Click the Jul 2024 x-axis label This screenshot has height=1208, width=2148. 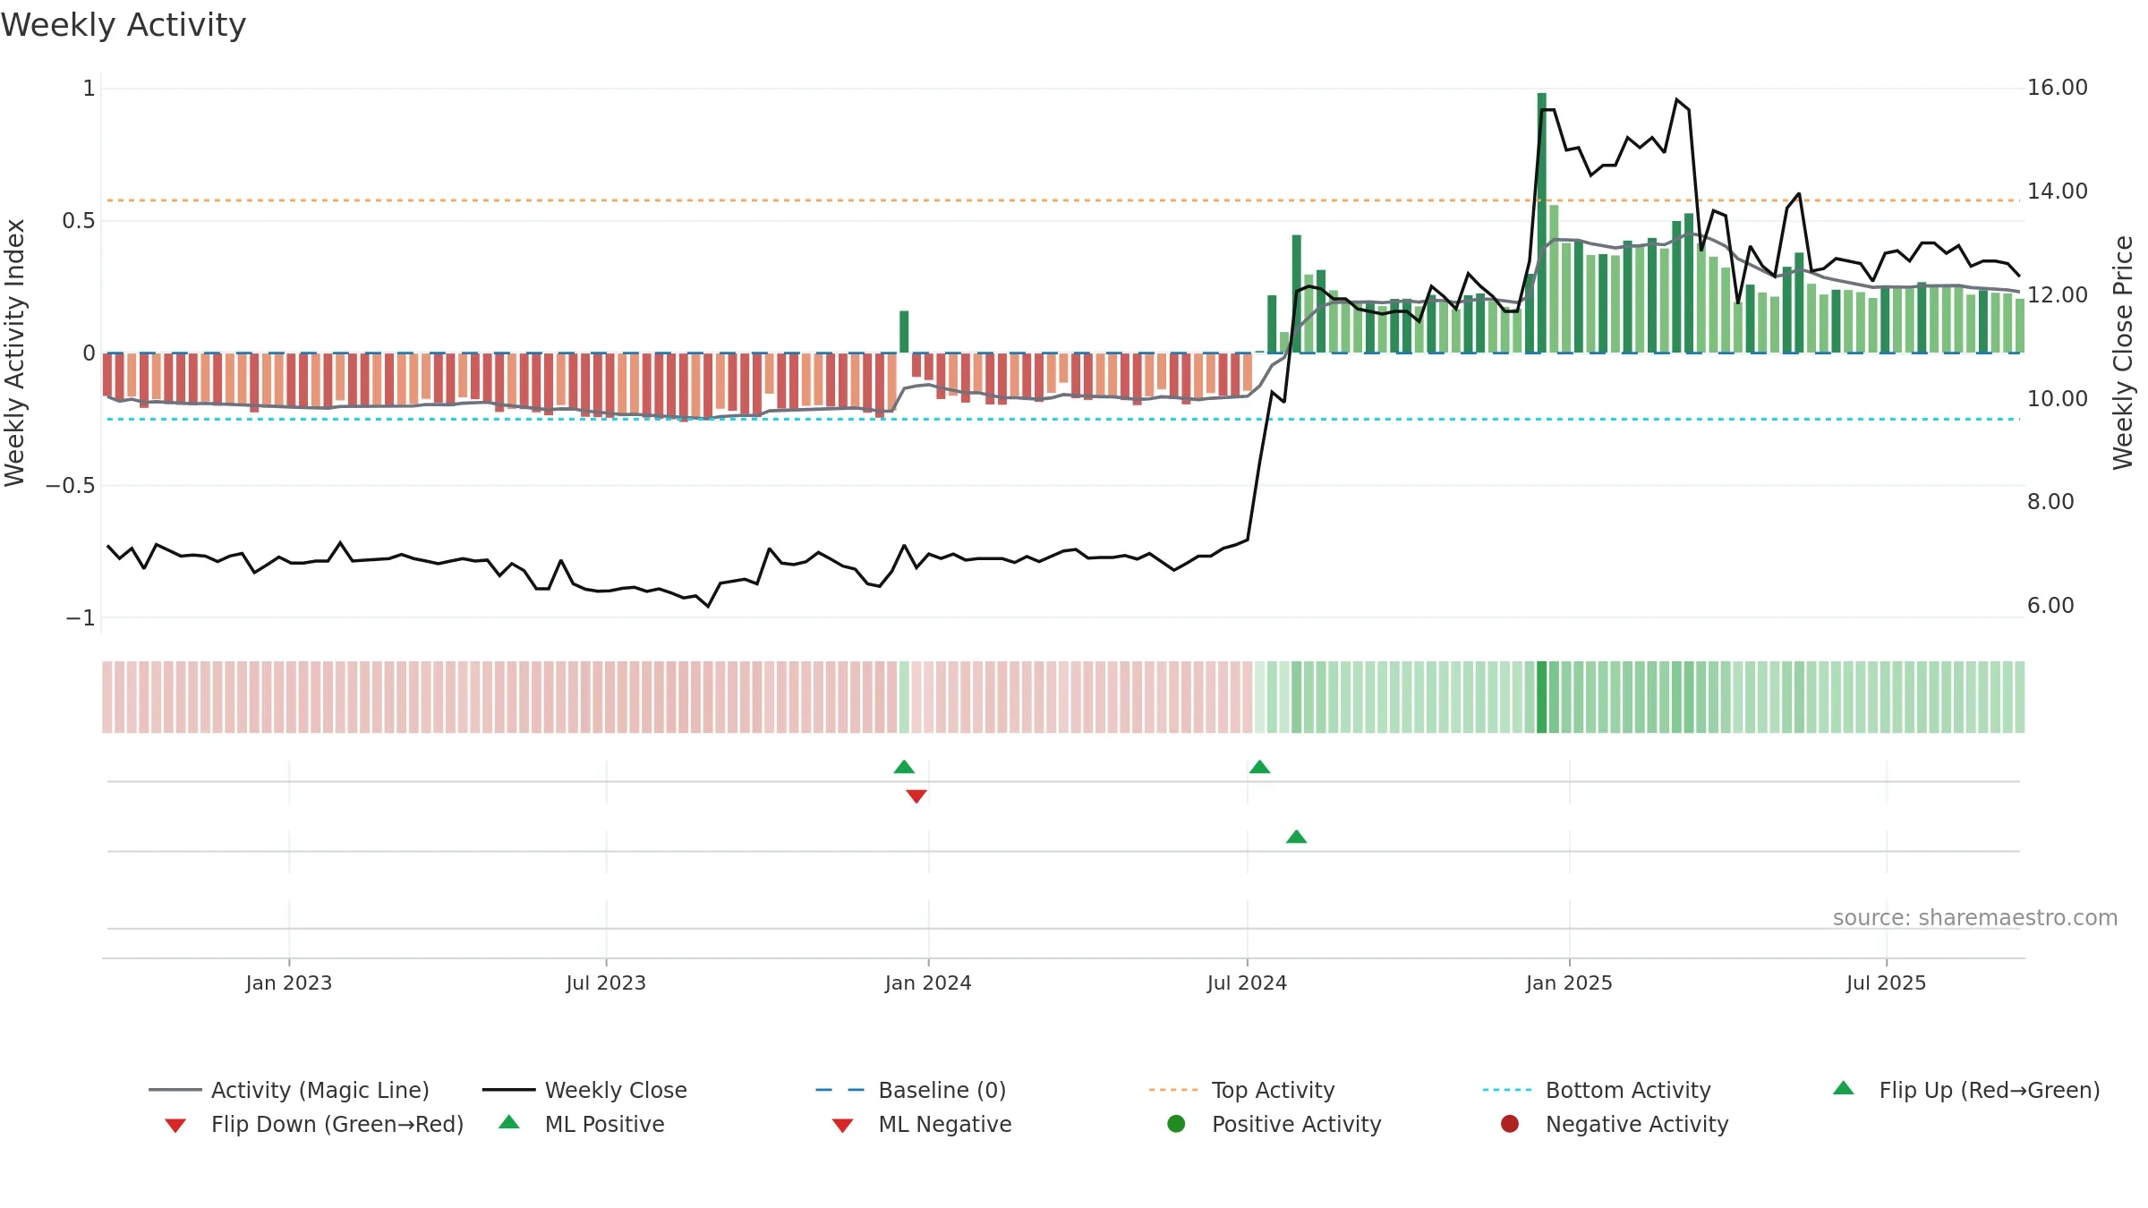(1247, 983)
